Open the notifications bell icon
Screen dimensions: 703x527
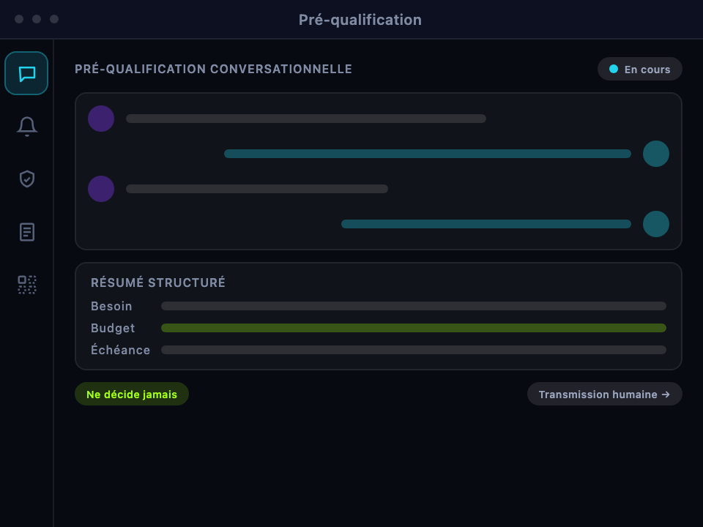coord(27,127)
